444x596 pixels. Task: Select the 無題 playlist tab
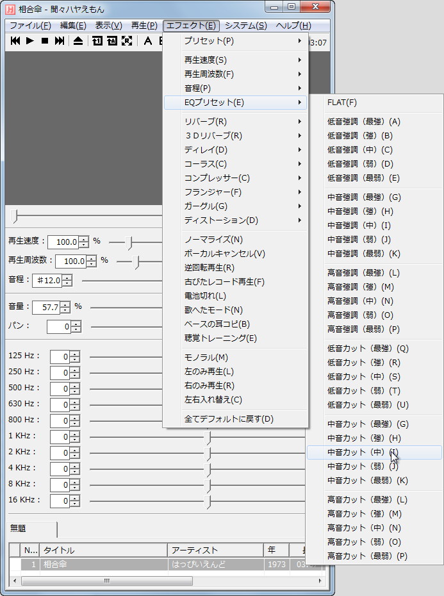click(x=32, y=529)
